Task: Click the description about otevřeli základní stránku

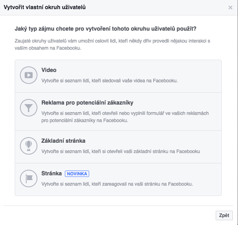Action: [121, 151]
